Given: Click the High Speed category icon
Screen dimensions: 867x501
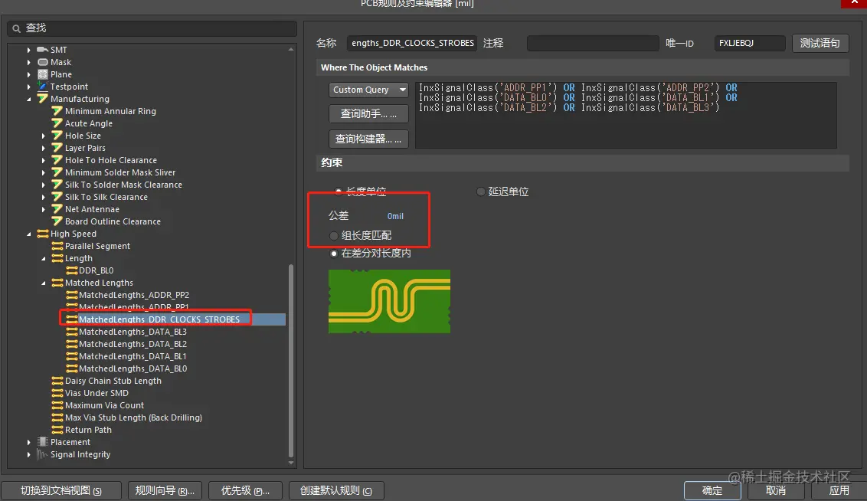Looking at the screenshot, I should click(x=43, y=234).
